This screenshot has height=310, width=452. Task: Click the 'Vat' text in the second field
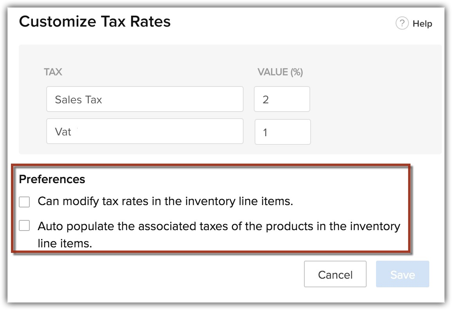coord(63,132)
